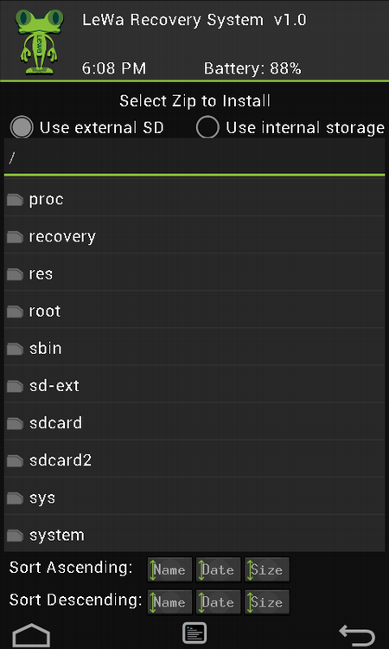Select Use external SD radio button
The width and height of the screenshot is (389, 649).
click(22, 127)
